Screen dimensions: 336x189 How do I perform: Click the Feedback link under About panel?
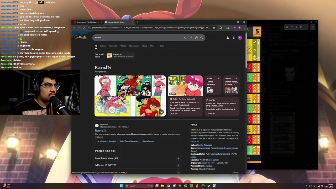tap(236, 172)
